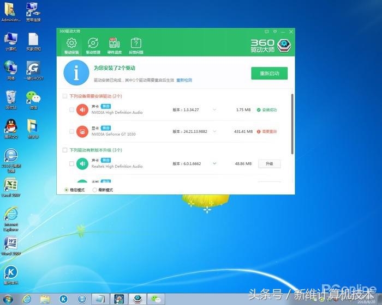The image size is (382, 305).
Task: Tick the select-all checkbox for devices needing drivers
Action: (x=65, y=96)
